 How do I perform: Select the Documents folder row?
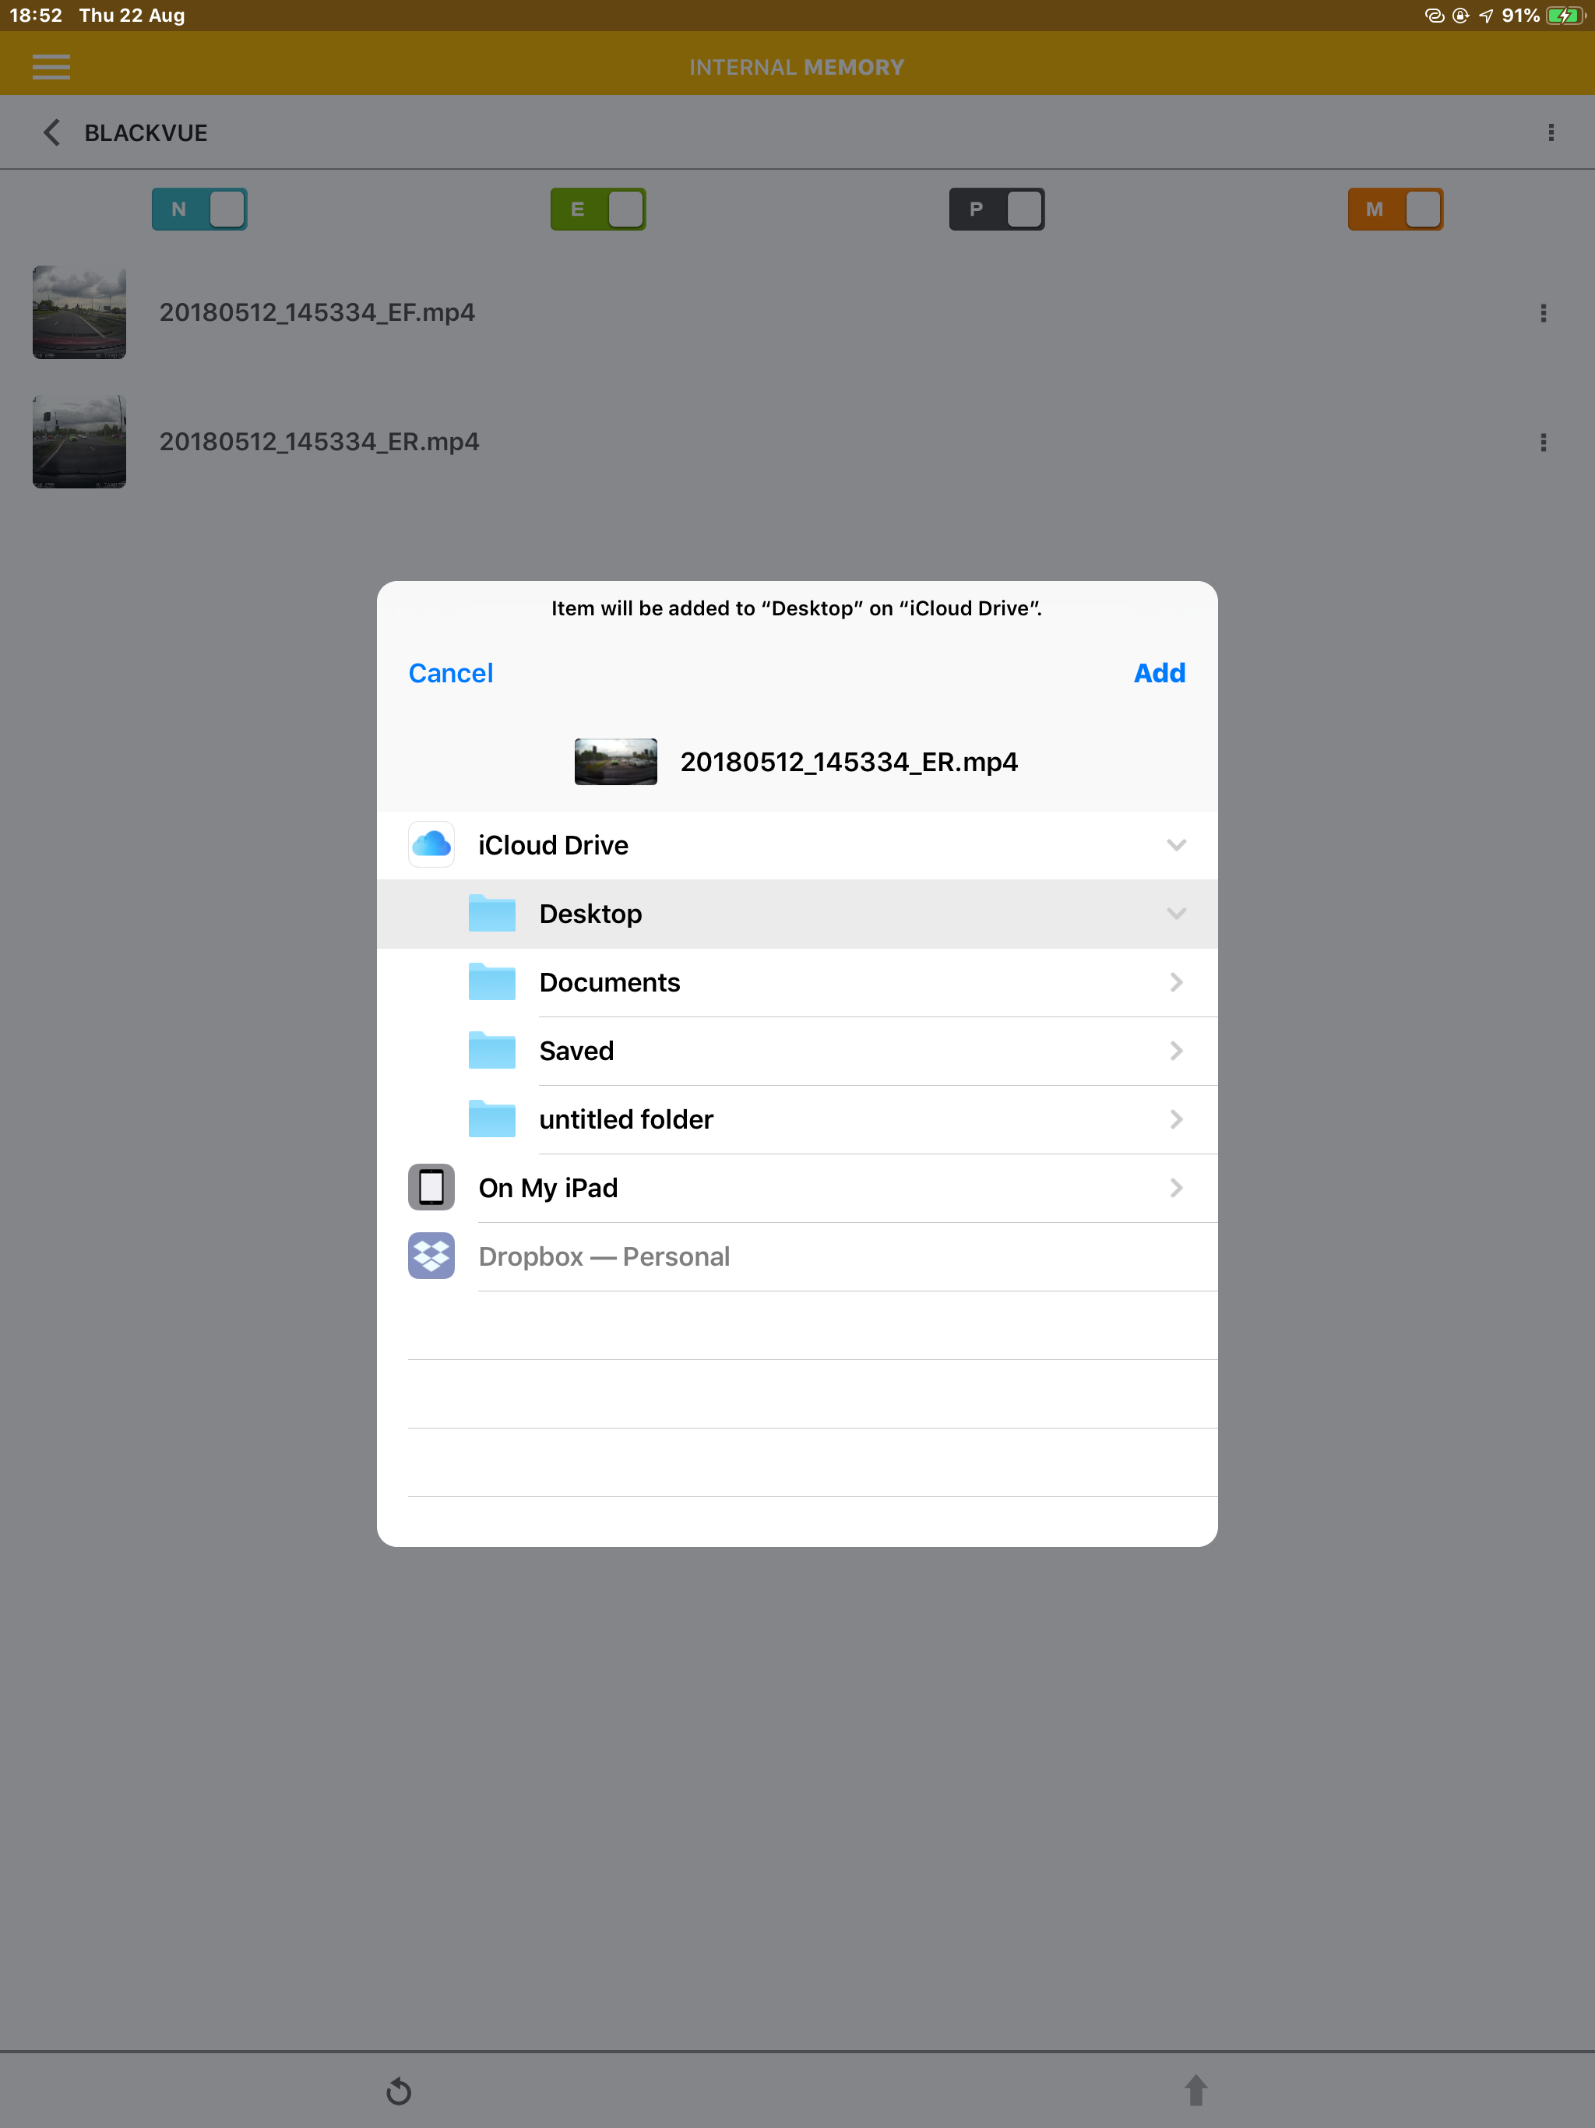click(x=797, y=981)
